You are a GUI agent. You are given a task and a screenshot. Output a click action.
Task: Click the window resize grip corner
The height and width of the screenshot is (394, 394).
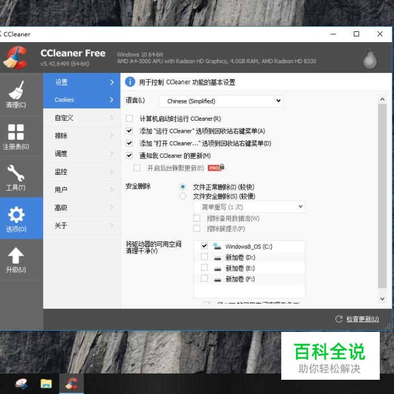388,326
